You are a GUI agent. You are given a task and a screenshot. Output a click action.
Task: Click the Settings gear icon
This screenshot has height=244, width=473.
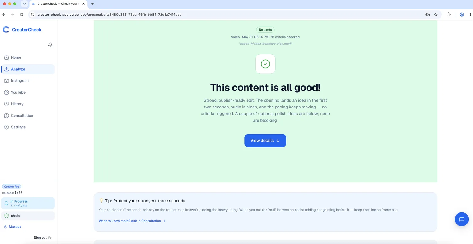[6, 127]
